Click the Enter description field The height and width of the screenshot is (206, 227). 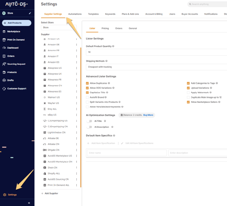click(x=198, y=153)
